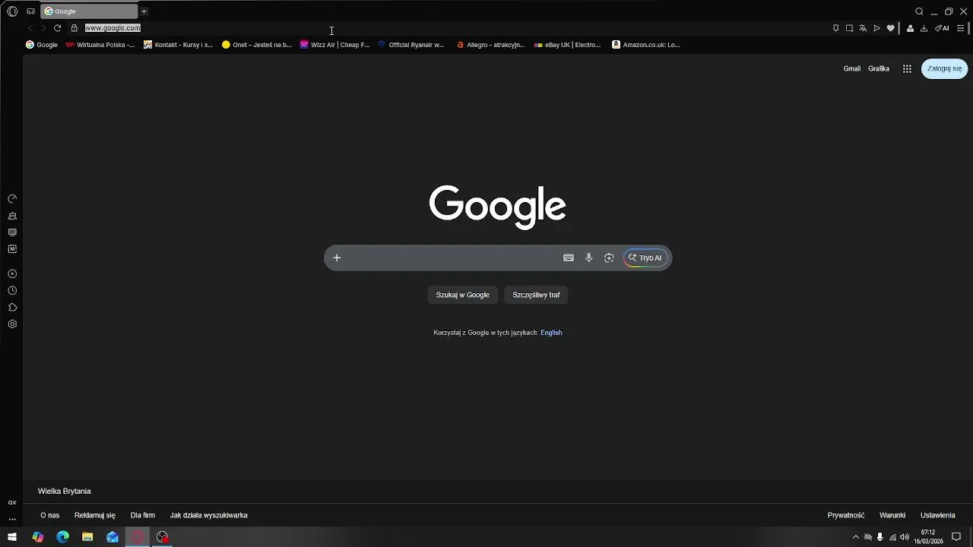Click the GX label in the sidebar

[12, 502]
